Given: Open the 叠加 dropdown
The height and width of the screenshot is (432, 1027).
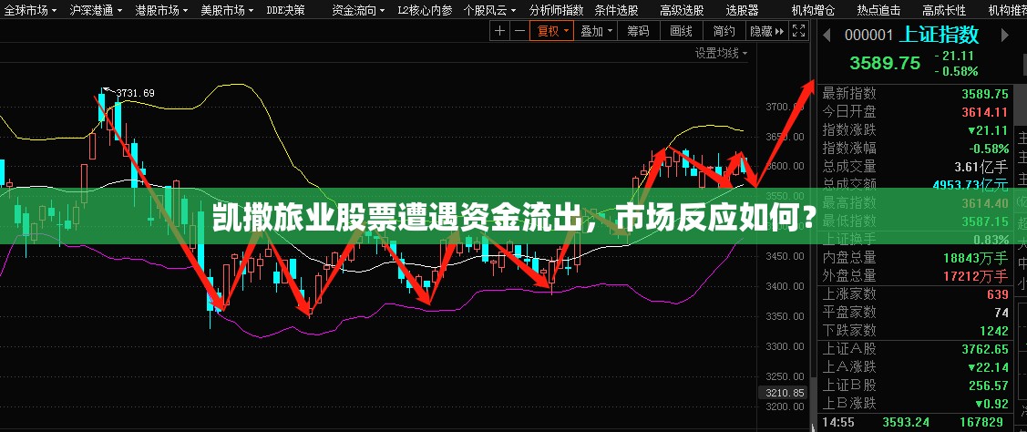Looking at the screenshot, I should point(596,31).
